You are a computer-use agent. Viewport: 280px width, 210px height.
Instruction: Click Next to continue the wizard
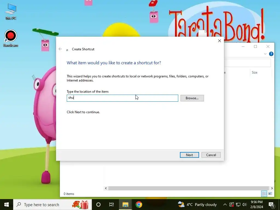point(189,155)
